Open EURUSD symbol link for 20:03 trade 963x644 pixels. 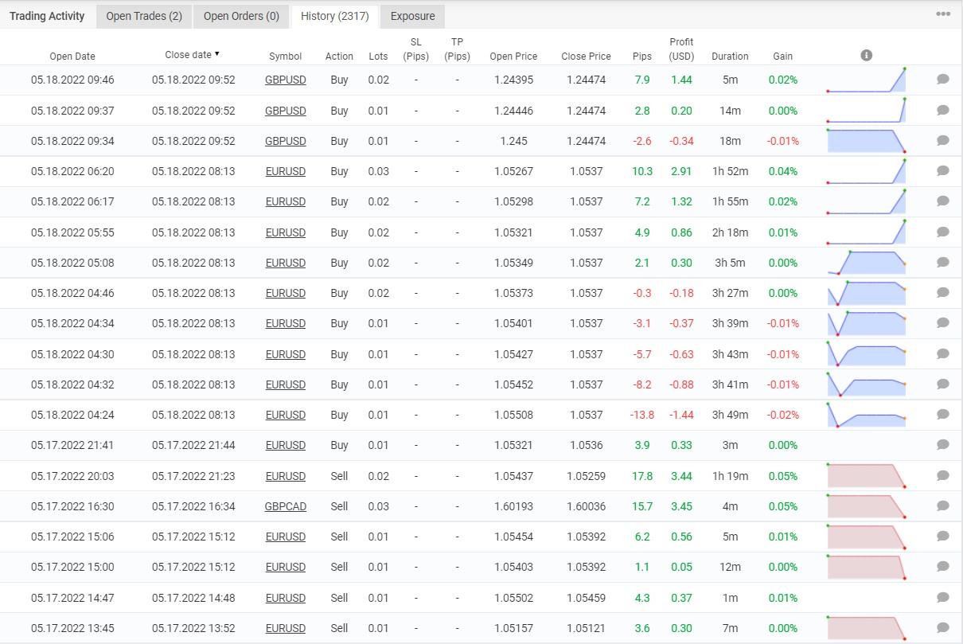285,476
